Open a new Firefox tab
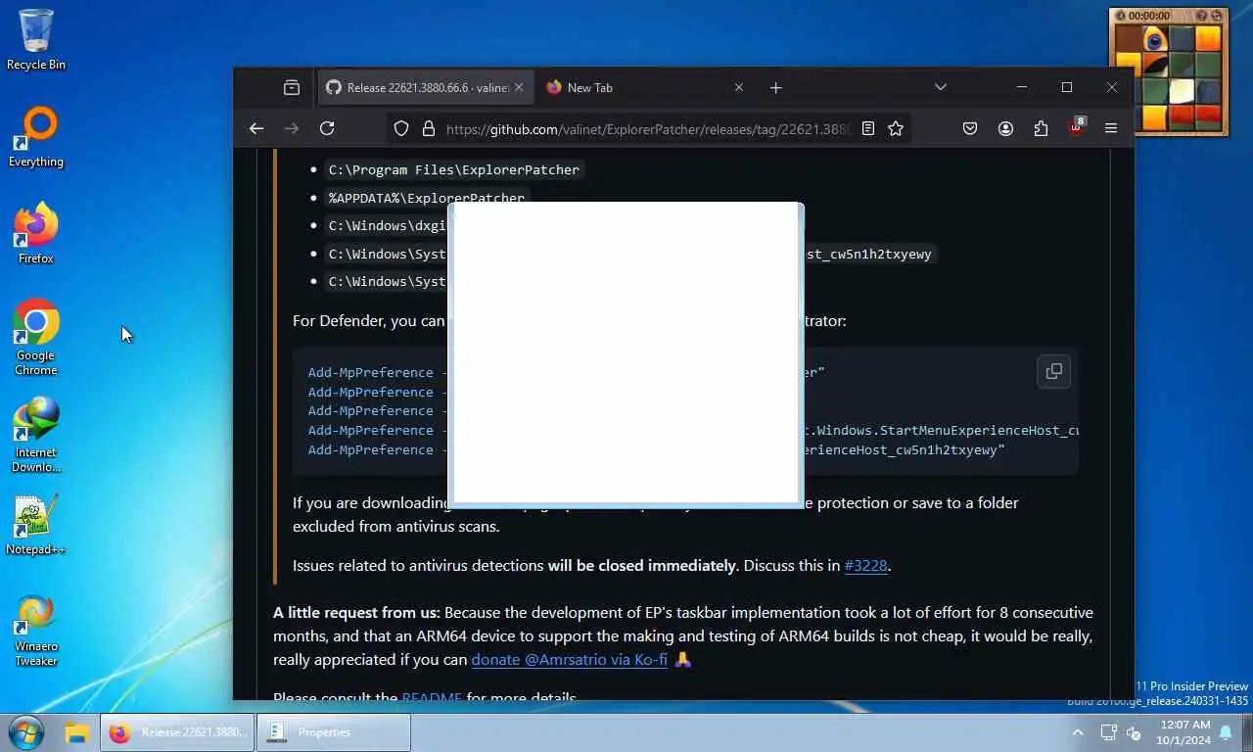This screenshot has height=752, width=1253. point(776,87)
